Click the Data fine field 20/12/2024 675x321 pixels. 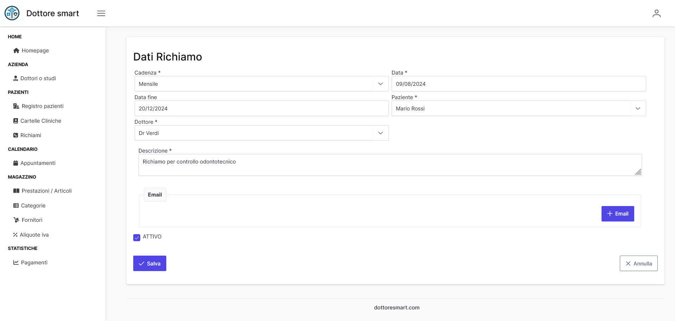(x=262, y=109)
